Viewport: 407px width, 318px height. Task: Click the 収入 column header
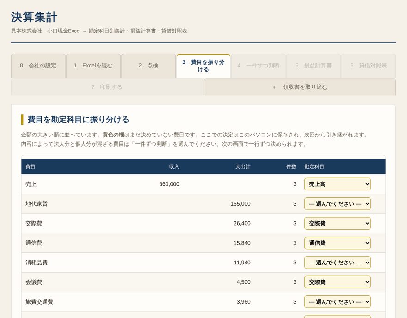coord(174,166)
